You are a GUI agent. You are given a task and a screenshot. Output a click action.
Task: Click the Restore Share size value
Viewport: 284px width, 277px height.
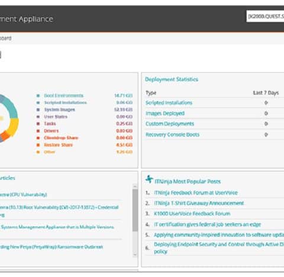[124, 145]
